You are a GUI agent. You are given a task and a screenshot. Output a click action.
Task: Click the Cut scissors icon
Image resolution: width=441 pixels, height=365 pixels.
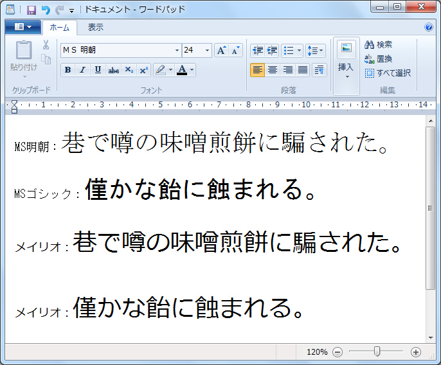[46, 45]
